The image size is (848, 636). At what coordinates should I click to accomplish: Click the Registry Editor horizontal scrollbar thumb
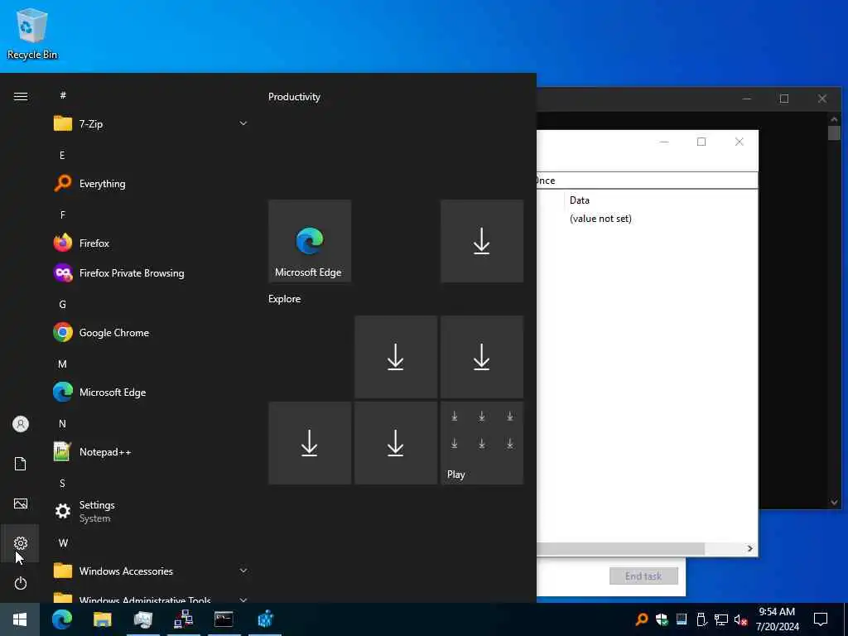[621, 548]
